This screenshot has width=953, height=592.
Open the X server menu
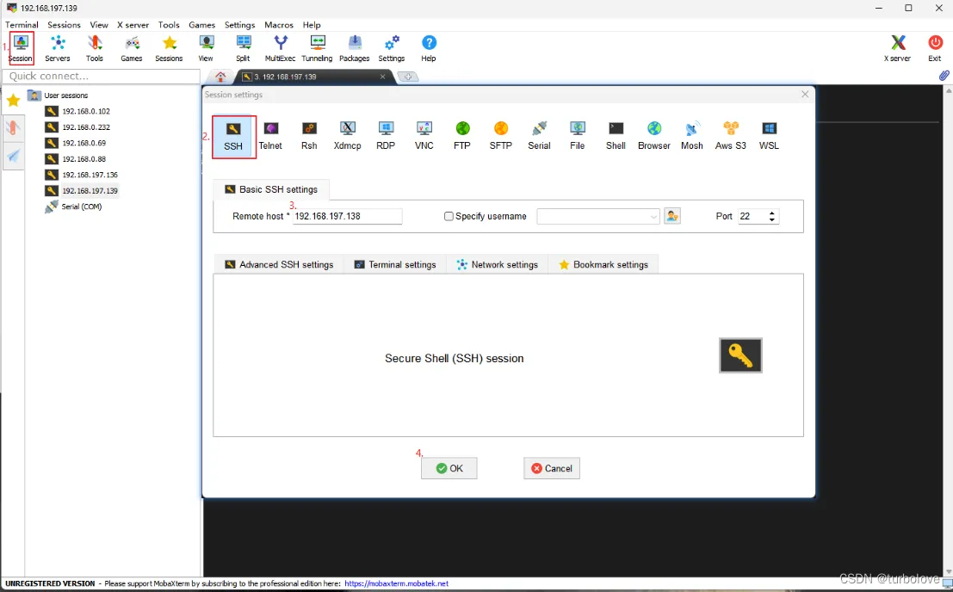tap(133, 25)
